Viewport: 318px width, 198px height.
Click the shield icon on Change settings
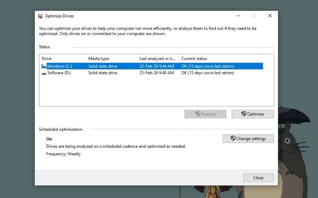(x=233, y=139)
